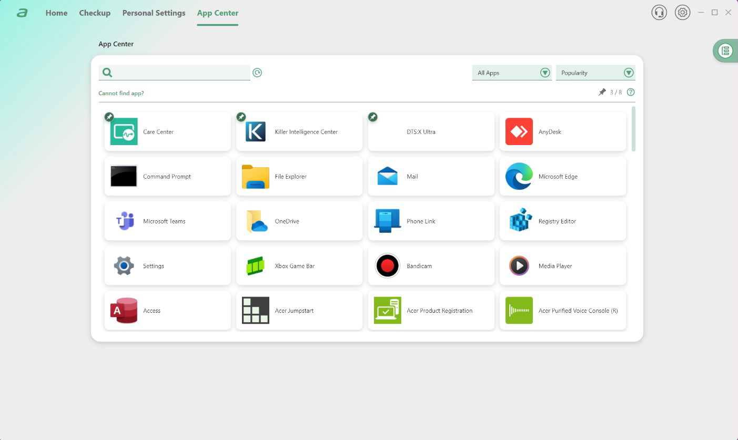Open the gear settings icon in title bar
Image resolution: width=738 pixels, height=440 pixels.
pos(682,12)
